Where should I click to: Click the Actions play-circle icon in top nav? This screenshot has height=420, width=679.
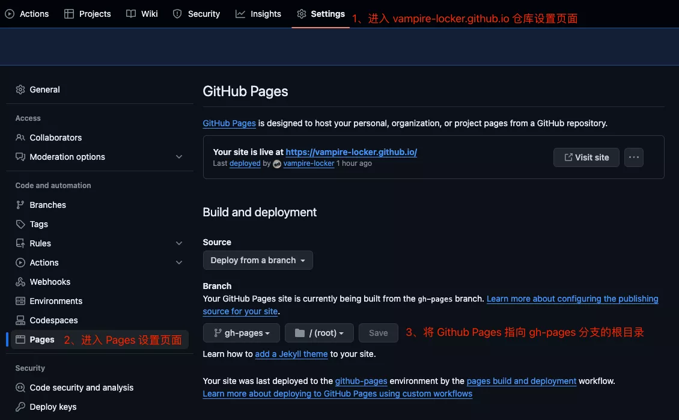(x=10, y=14)
